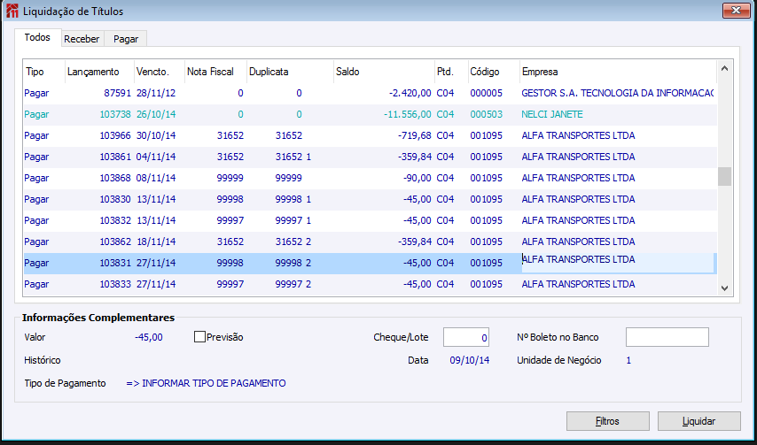Click código 000005
This screenshot has height=445, width=757.
click(486, 94)
